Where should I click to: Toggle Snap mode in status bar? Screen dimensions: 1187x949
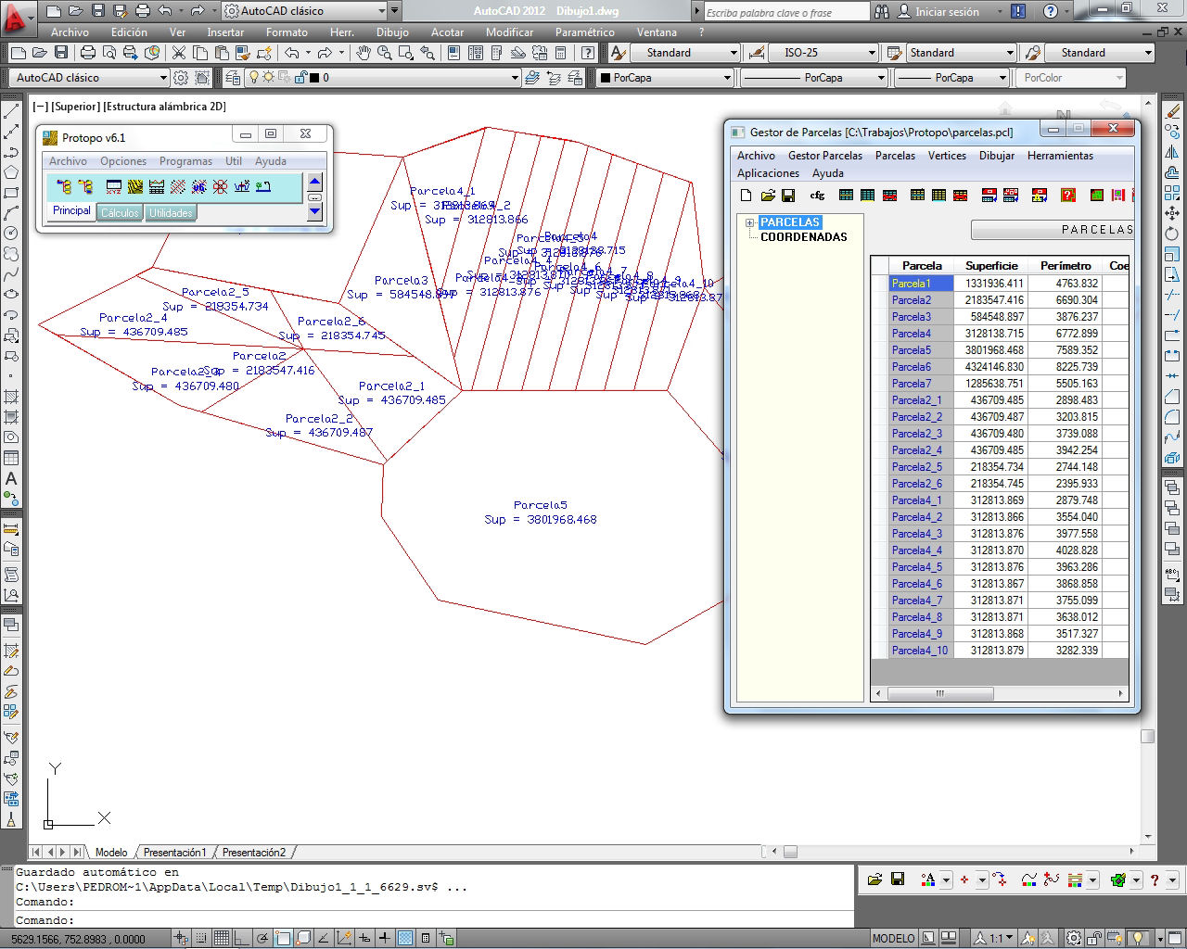(202, 939)
